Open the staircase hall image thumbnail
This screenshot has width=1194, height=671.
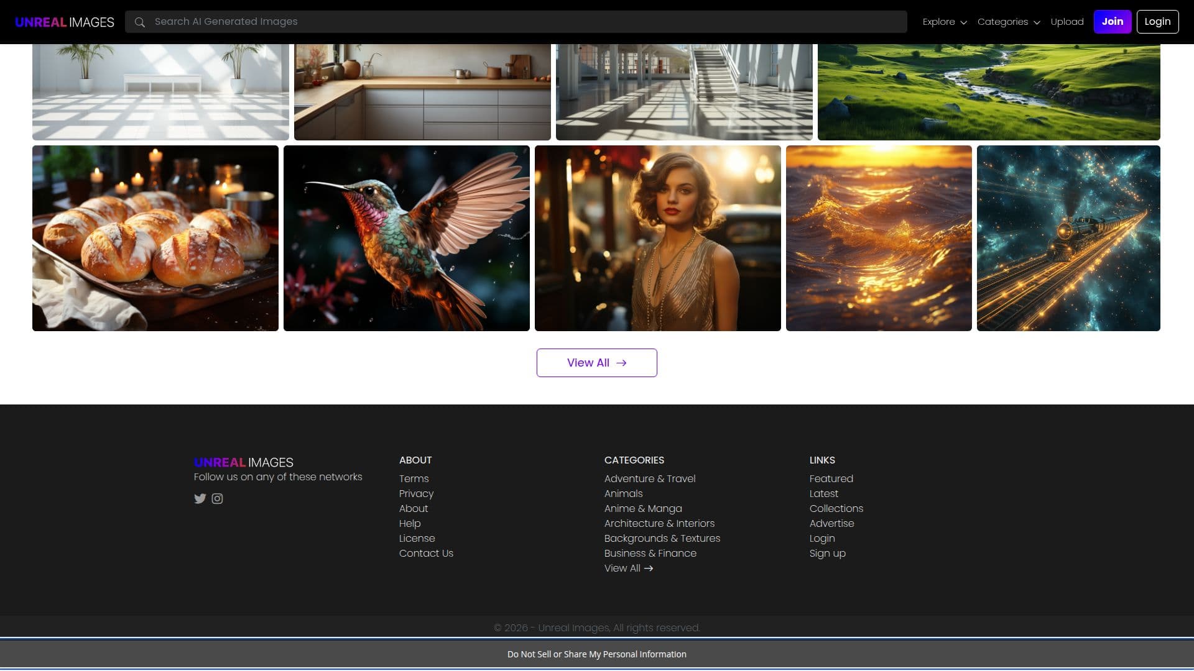684,92
